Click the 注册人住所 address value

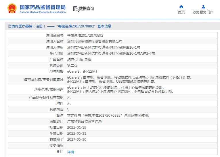[x=104, y=47]
